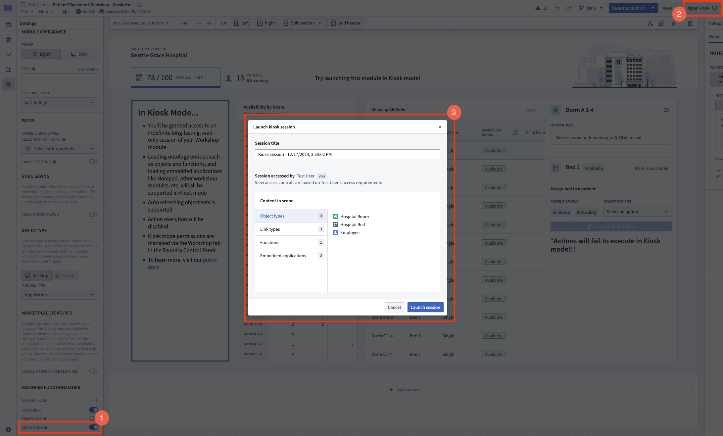Click the help question icon in sidebar
The image size is (723, 436).
(x=8, y=429)
